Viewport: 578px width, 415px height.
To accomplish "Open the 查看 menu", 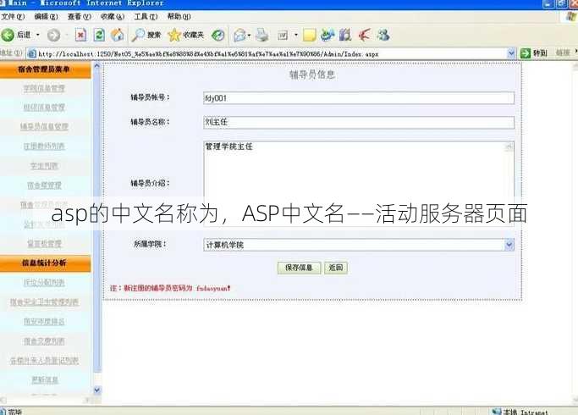I will coord(80,17).
